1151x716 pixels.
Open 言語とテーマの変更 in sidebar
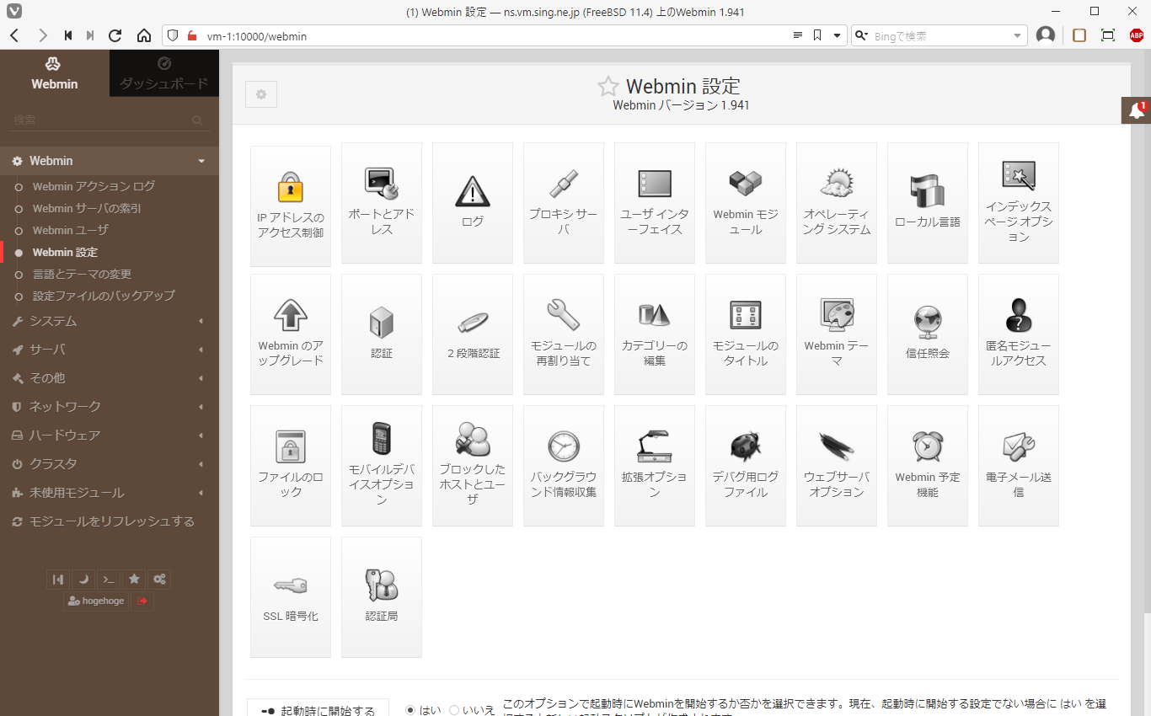coord(82,274)
